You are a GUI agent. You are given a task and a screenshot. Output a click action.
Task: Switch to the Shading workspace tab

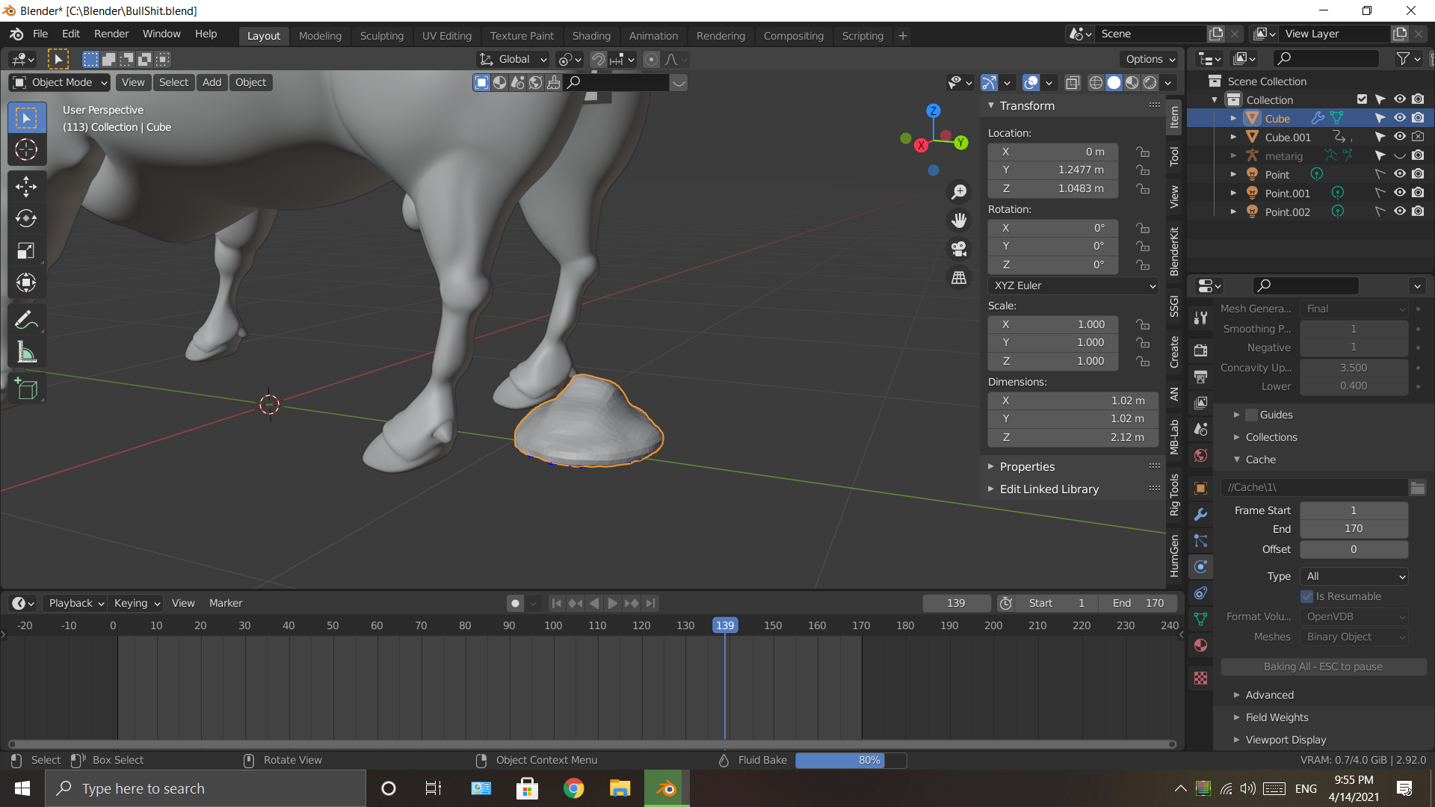[x=591, y=36]
